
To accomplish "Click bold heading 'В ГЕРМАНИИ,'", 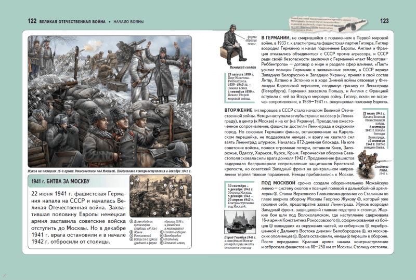I will [x=276, y=37].
